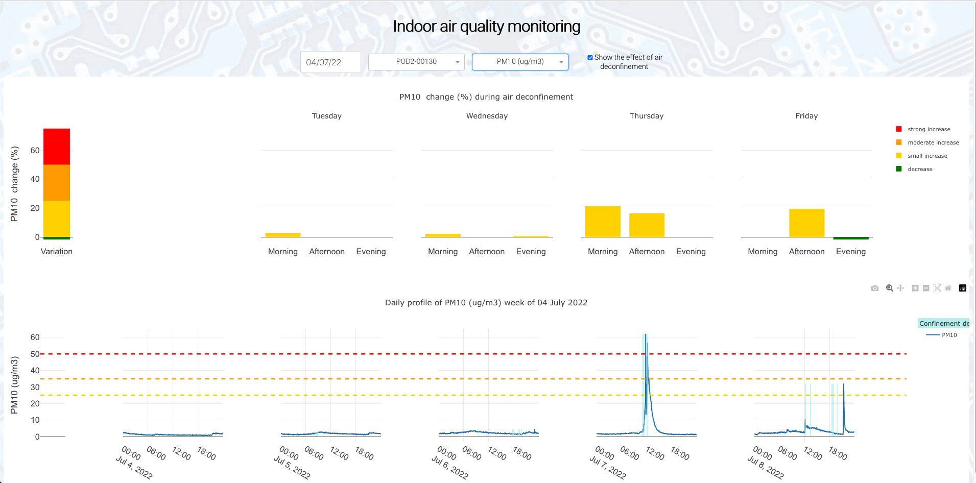This screenshot has height=483, width=976.
Task: Click the 'Evening' label under Friday
Action: point(851,252)
